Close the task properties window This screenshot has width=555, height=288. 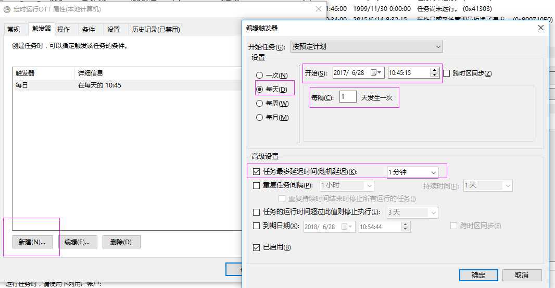(x=318, y=9)
